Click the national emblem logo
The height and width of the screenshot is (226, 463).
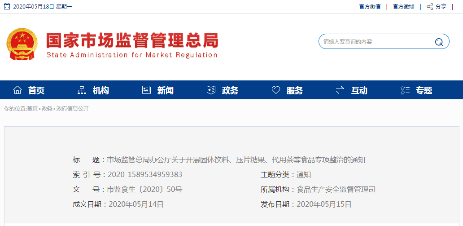(22, 44)
